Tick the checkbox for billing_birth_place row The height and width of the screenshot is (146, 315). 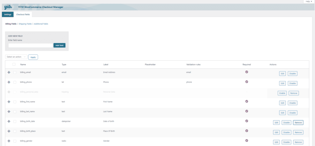coord(15,131)
